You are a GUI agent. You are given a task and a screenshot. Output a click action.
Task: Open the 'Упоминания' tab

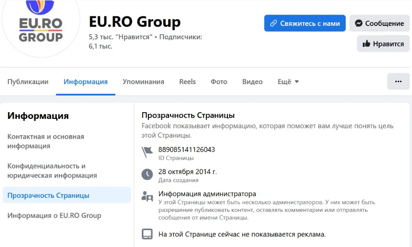(143, 82)
